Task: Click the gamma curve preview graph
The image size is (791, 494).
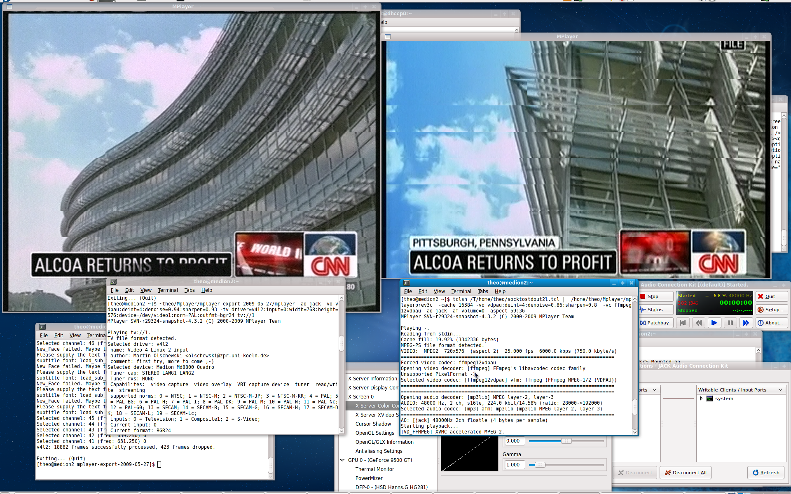Action: (x=470, y=454)
